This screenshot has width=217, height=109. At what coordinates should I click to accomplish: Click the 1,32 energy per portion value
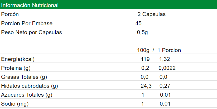(x=165, y=59)
